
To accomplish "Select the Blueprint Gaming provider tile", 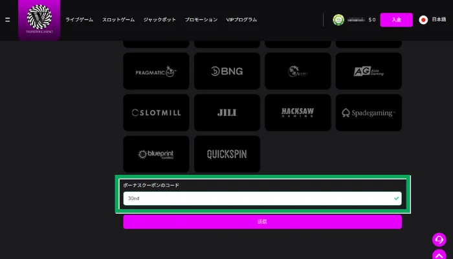I will 157,154.
